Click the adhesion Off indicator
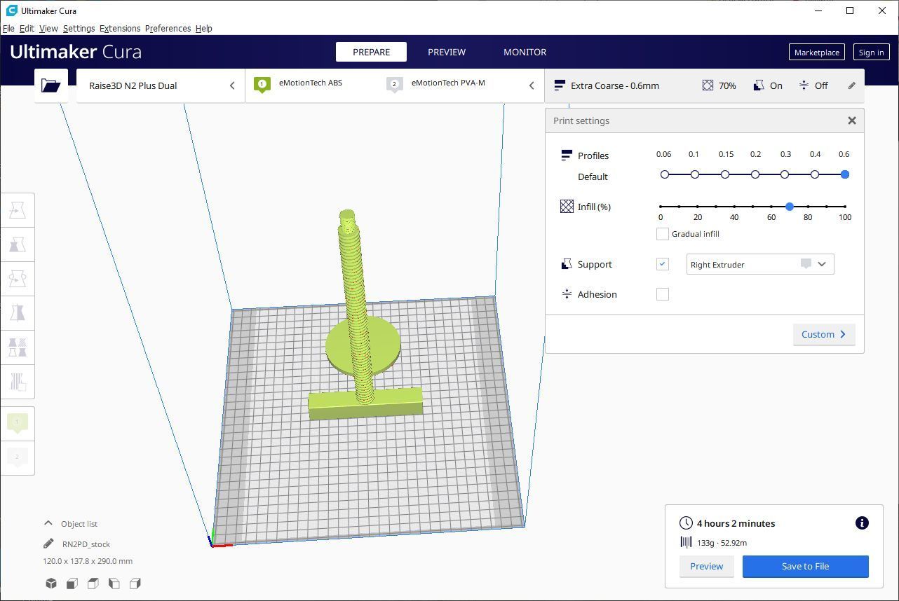This screenshot has width=899, height=601. tap(813, 85)
